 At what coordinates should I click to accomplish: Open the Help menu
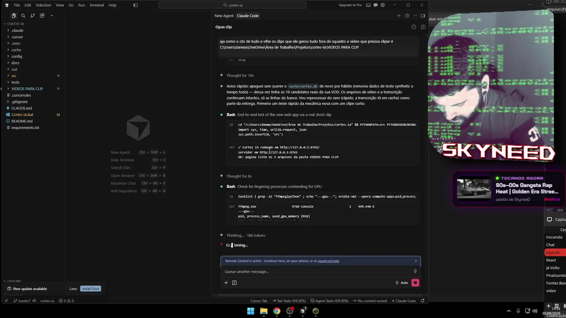(x=112, y=5)
